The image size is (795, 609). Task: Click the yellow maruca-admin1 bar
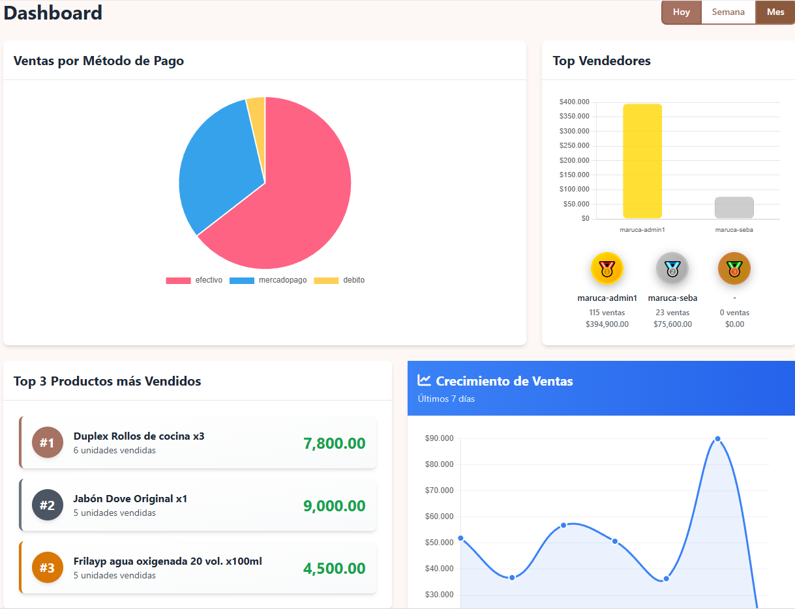click(642, 162)
